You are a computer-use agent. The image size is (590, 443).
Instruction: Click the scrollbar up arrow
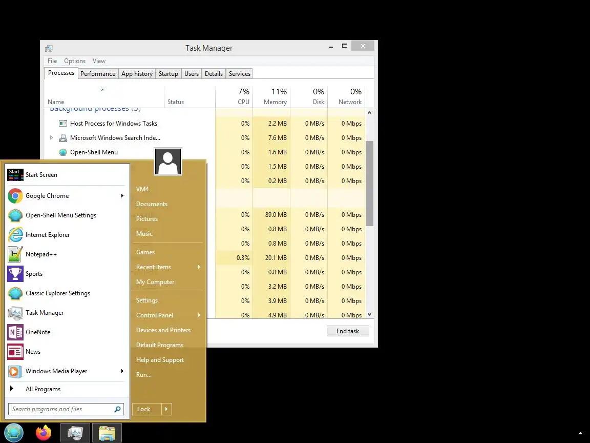pos(369,113)
